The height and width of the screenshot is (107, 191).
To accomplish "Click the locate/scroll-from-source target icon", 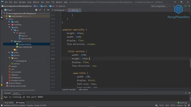I will click(36, 10).
